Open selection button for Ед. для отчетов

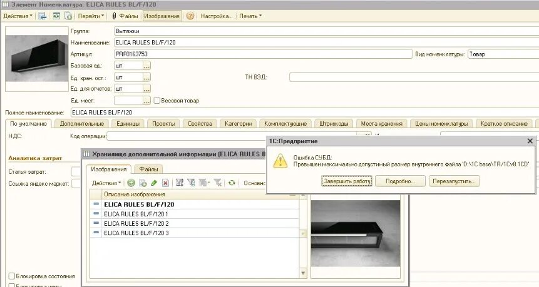(146, 89)
